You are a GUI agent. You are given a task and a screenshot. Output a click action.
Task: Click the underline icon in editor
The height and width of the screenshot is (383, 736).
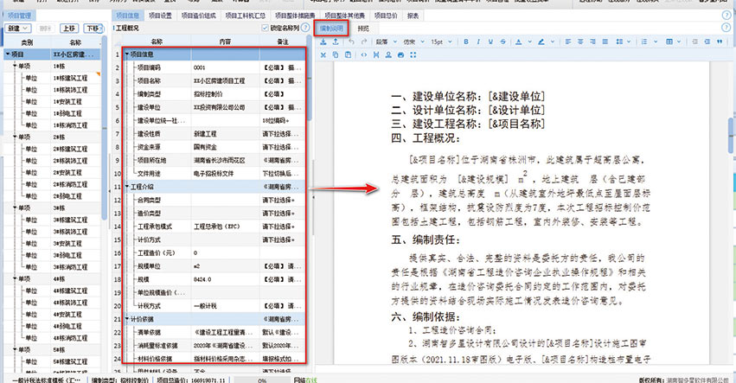[x=490, y=41]
